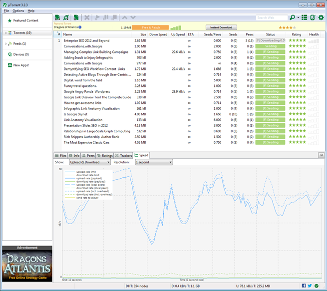
Task: Select torrent Is Google Skynet
Action: pos(75,114)
